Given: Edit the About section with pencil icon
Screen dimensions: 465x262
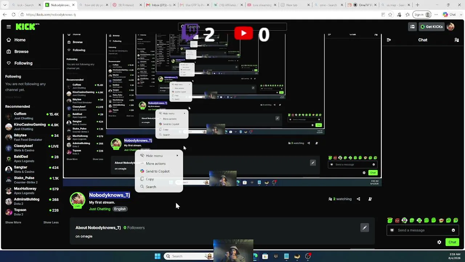Looking at the screenshot, I should point(364,228).
